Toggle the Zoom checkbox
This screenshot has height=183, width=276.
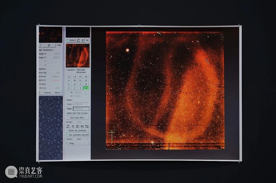pyautogui.click(x=67, y=40)
